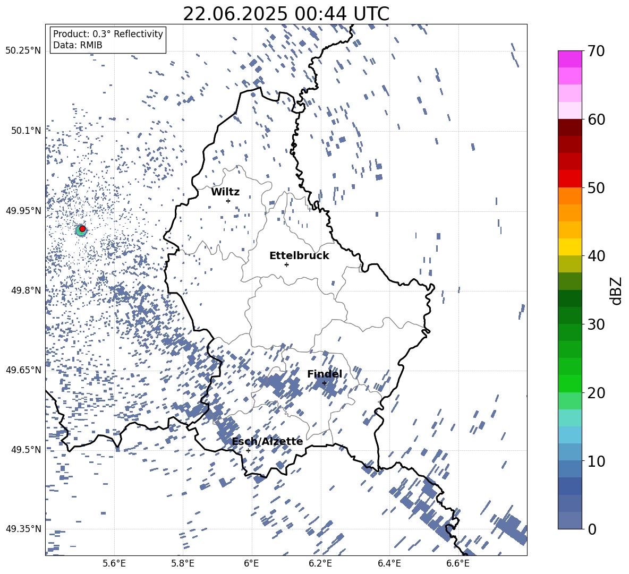This screenshot has height=574, width=629.
Task: Click the 5.8°E longitude label
Action: click(183, 563)
